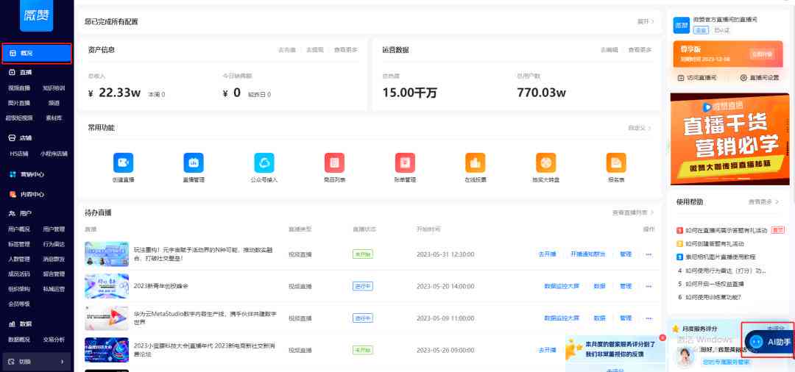795x372 pixels.
Task: Click 去开播 for 2023小蛮腰科技大会
Action: (x=547, y=350)
